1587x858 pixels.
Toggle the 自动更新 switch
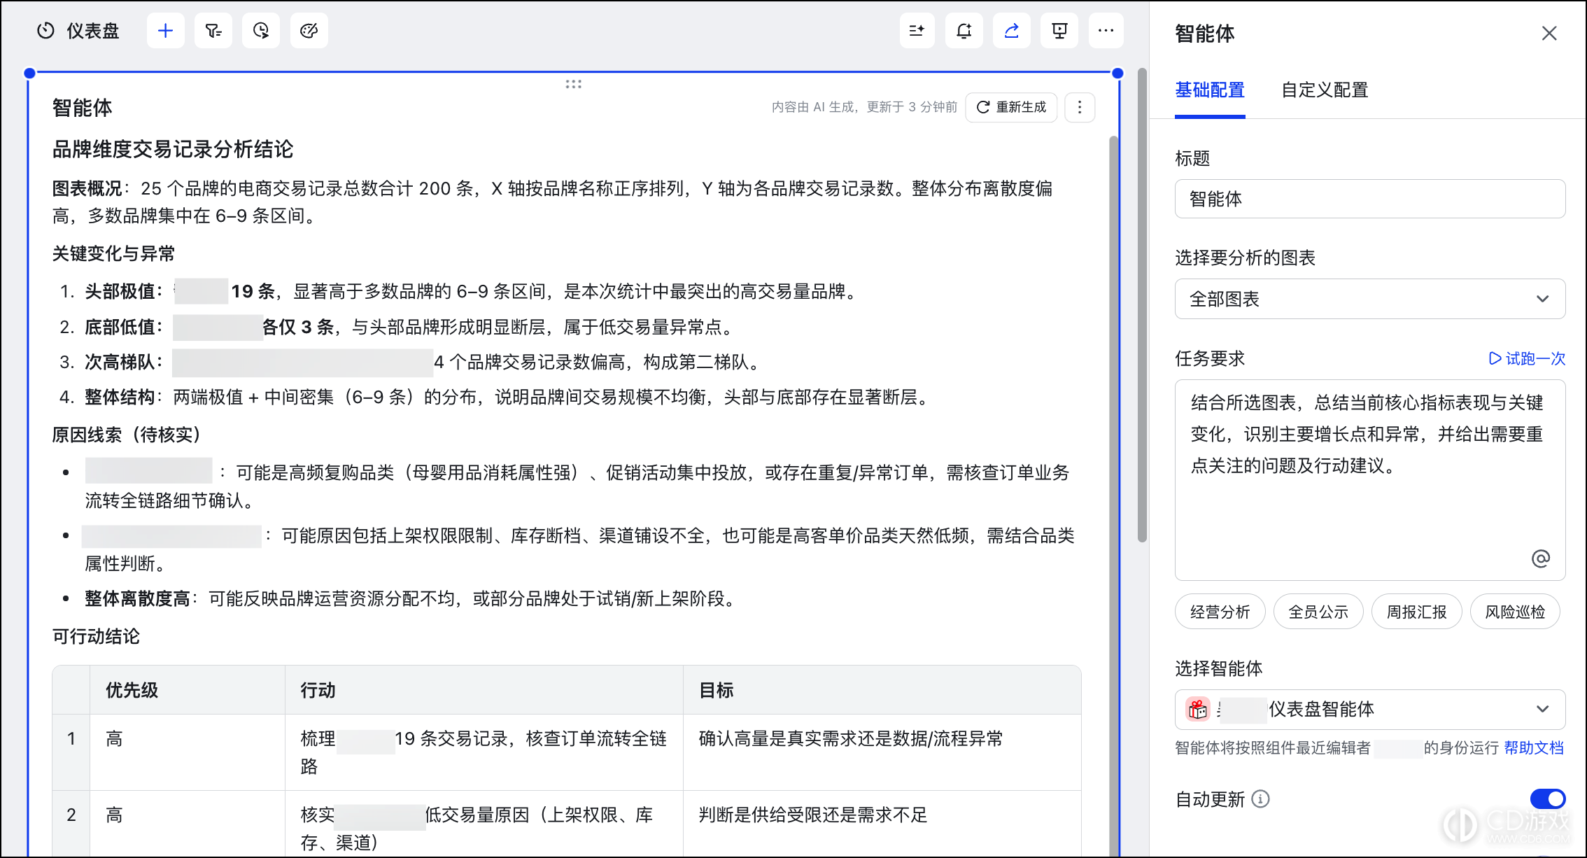pos(1548,799)
